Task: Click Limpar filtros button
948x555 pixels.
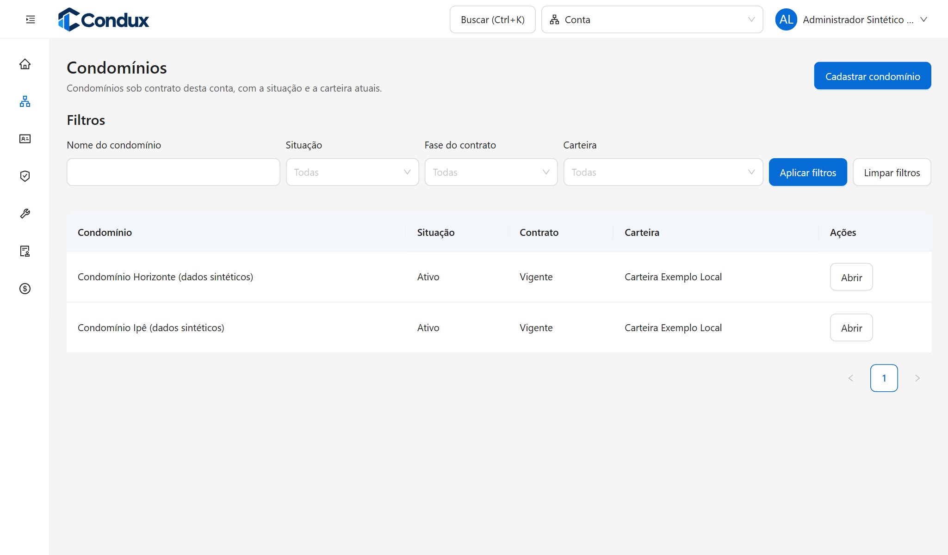Action: [892, 172]
